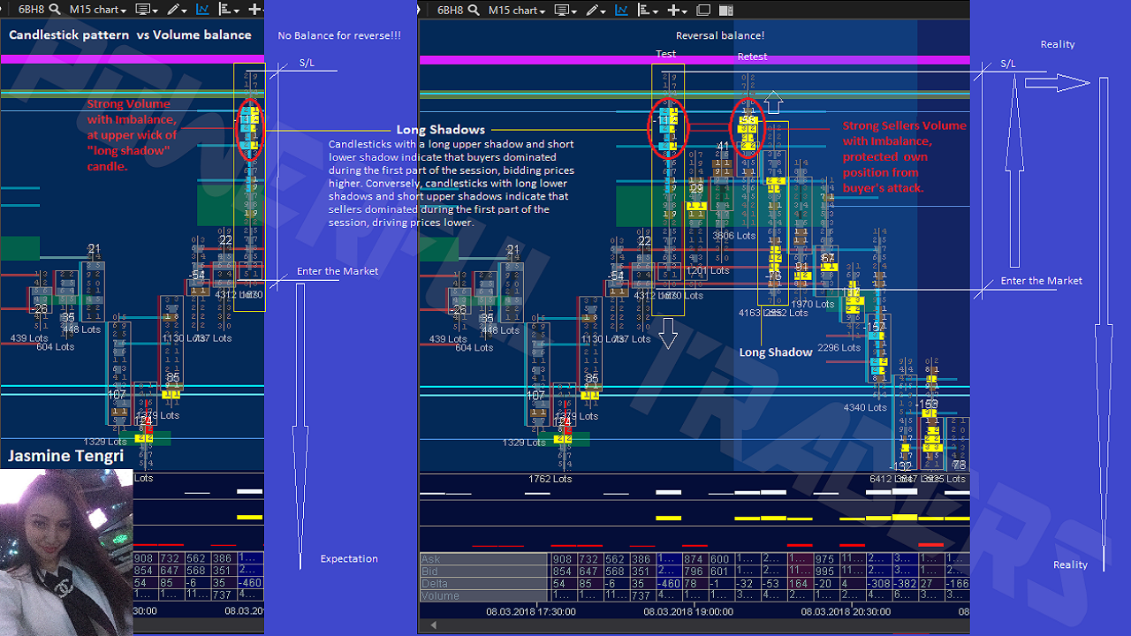Select the Delta row label in right table

tap(435, 584)
